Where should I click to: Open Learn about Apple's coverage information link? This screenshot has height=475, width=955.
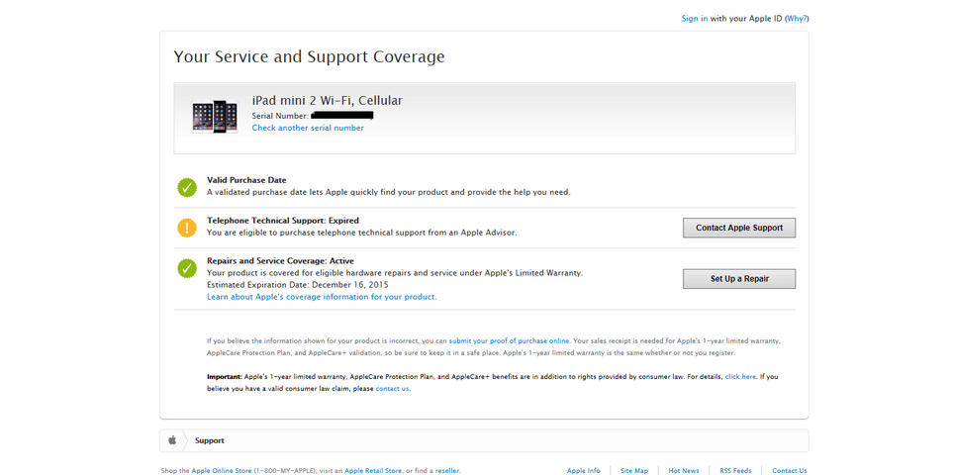tap(322, 297)
